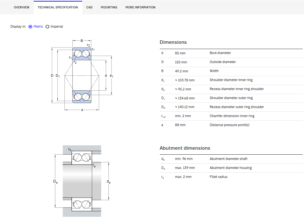Click 'Recess diameter outer ring shoulder' text
Image resolution: width=304 pixels, height=218 pixels.
237,107
